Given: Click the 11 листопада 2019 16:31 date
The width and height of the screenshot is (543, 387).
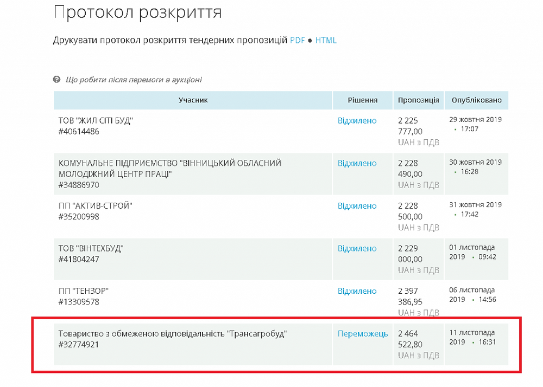Looking at the screenshot, I should tap(473, 337).
